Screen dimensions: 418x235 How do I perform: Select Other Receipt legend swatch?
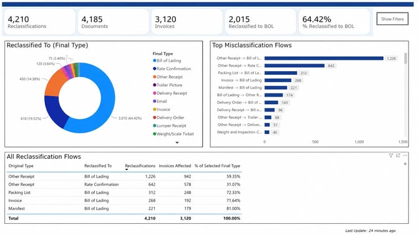tap(154, 77)
